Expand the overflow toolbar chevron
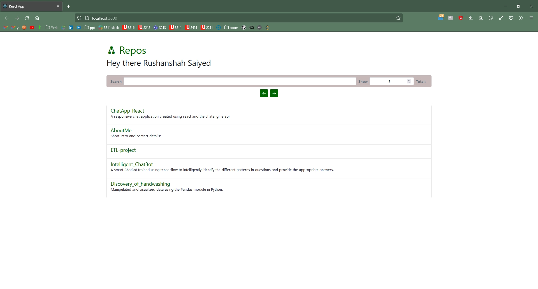538x289 pixels. pyautogui.click(x=521, y=18)
